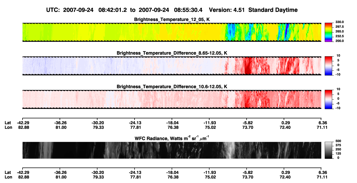This screenshot has height=183, width=357.
Task: Click the 8.65-12.05 difference image strip
Action: point(172,66)
